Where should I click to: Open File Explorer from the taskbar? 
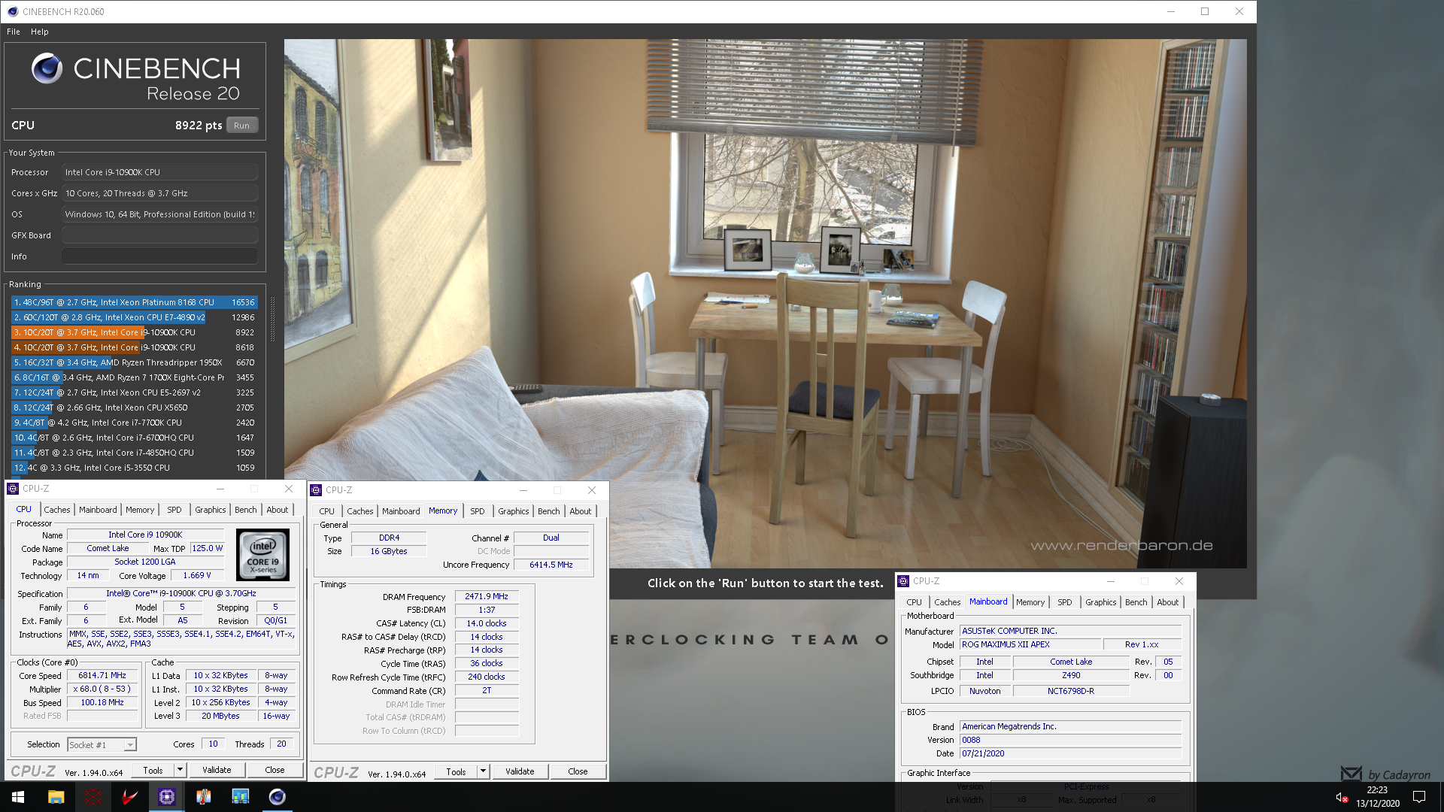click(56, 797)
